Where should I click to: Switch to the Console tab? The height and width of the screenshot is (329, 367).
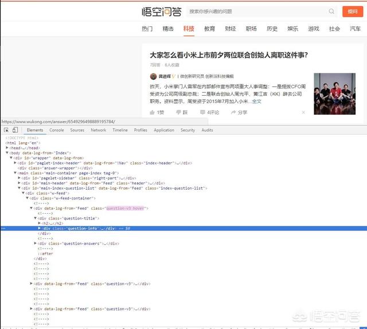(57, 130)
